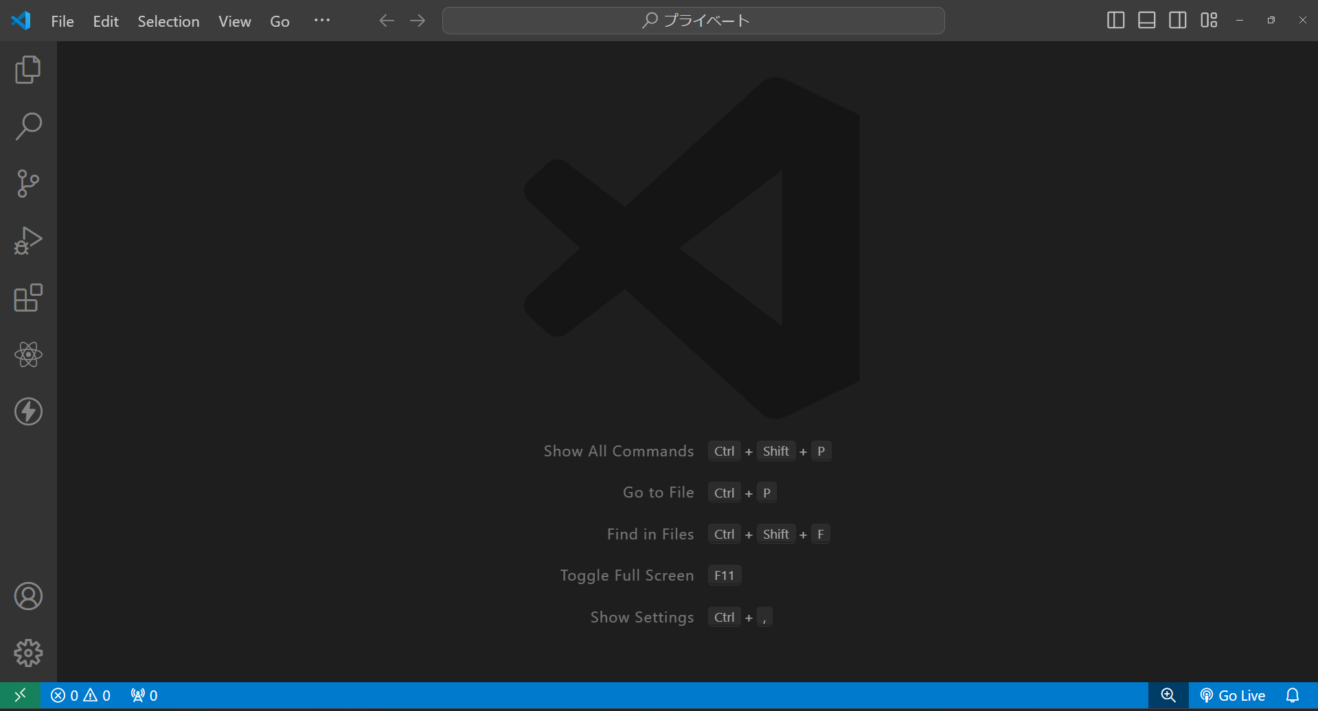The image size is (1318, 711).
Task: Select the lightning bolt extension icon
Action: (x=27, y=411)
